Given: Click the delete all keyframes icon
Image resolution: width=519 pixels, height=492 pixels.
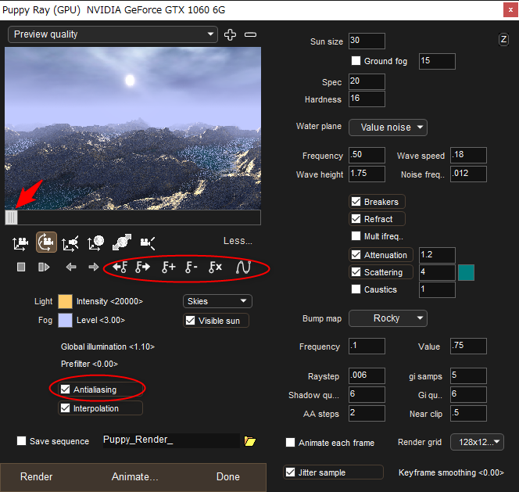Looking at the screenshot, I should tap(216, 267).
